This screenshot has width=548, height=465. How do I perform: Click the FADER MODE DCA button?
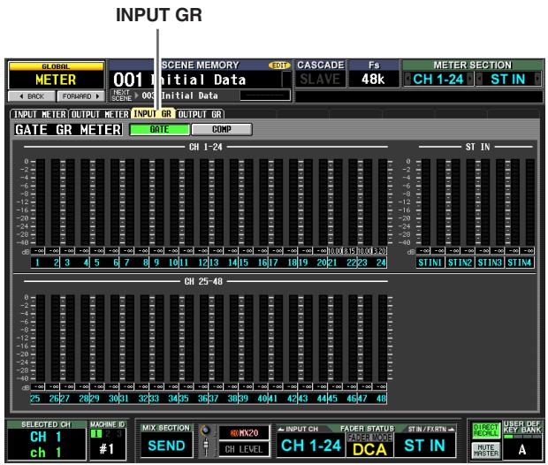point(369,445)
